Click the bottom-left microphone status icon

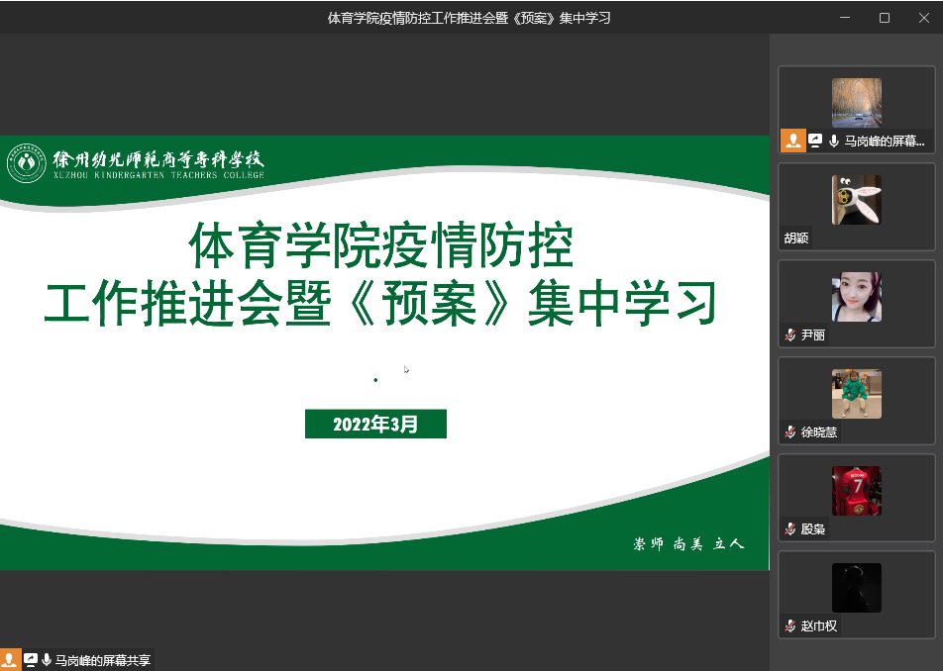pos(47,660)
